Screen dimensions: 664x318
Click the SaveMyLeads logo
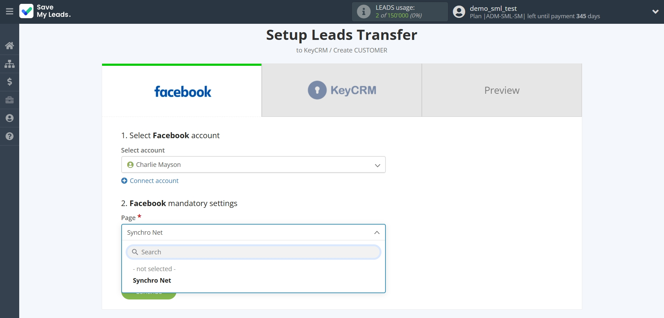[x=45, y=12]
